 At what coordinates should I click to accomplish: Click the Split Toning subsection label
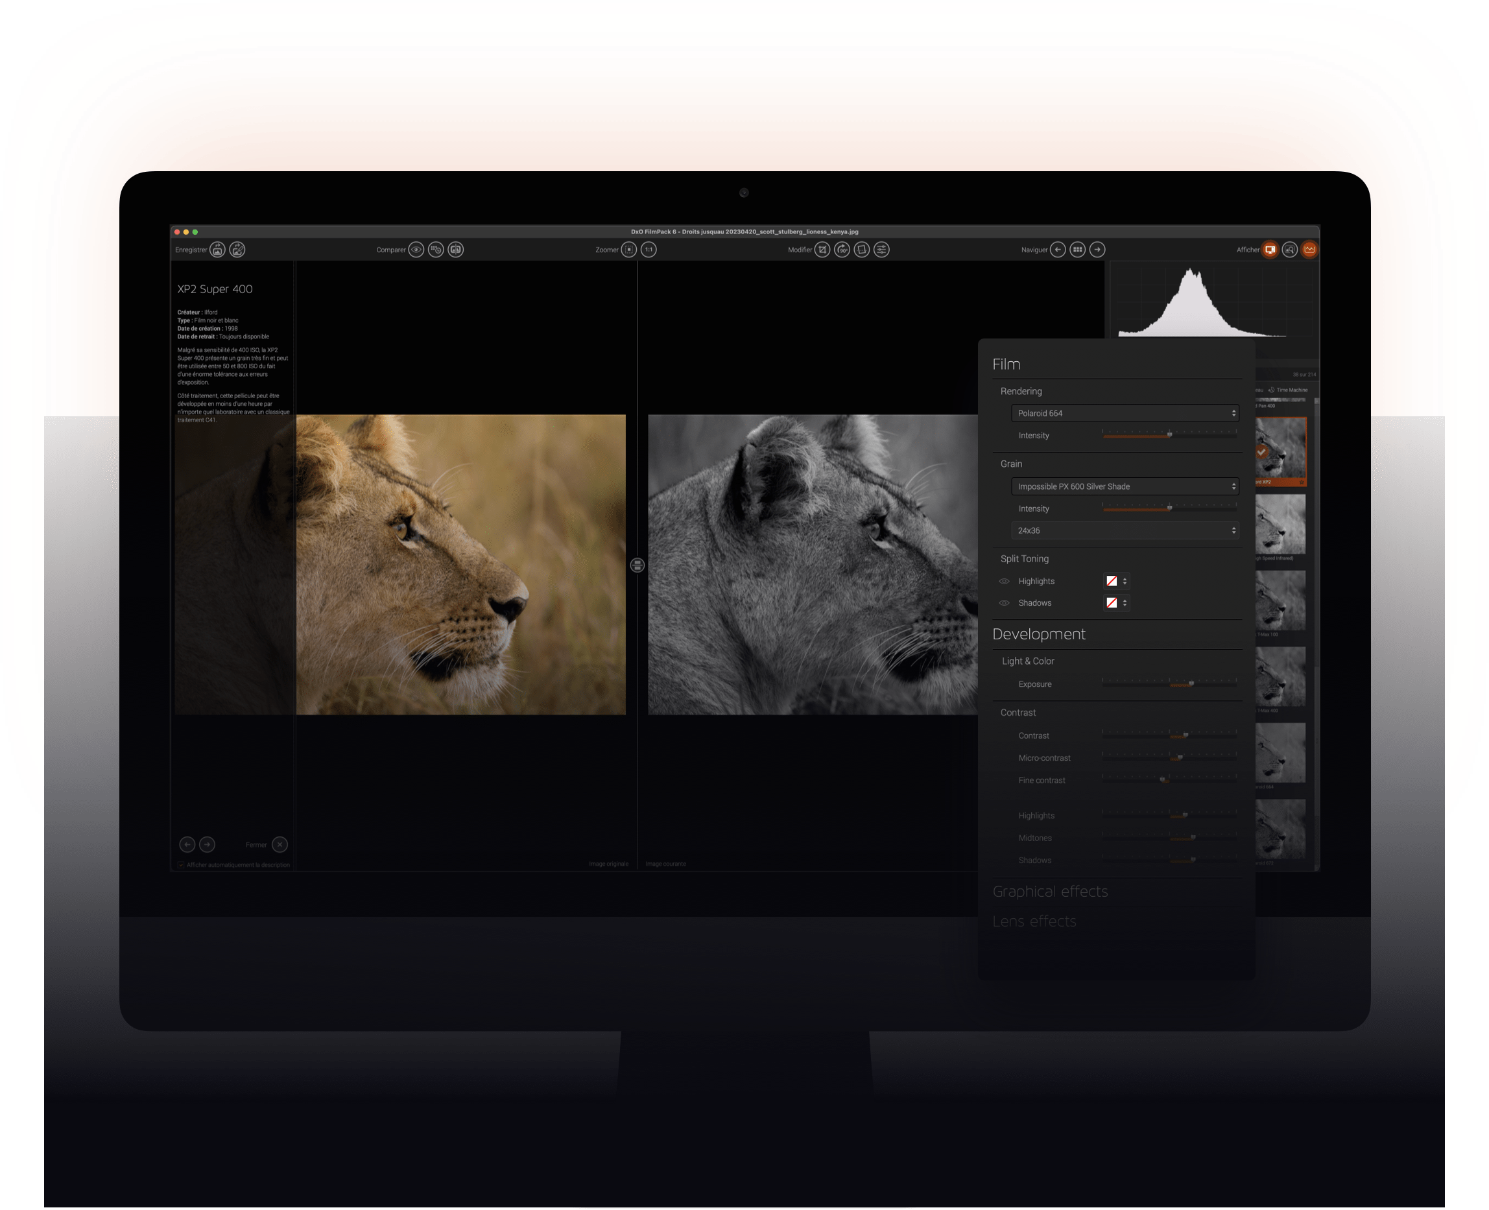pos(1024,558)
